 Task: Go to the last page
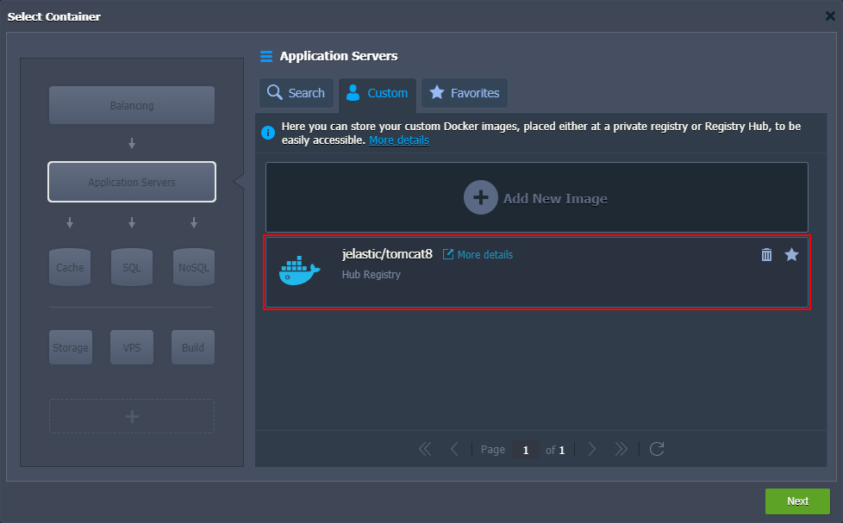pyautogui.click(x=621, y=449)
